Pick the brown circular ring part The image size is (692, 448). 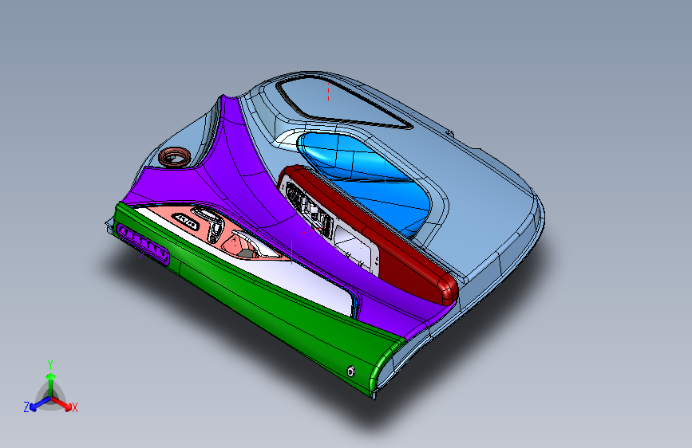[175, 156]
